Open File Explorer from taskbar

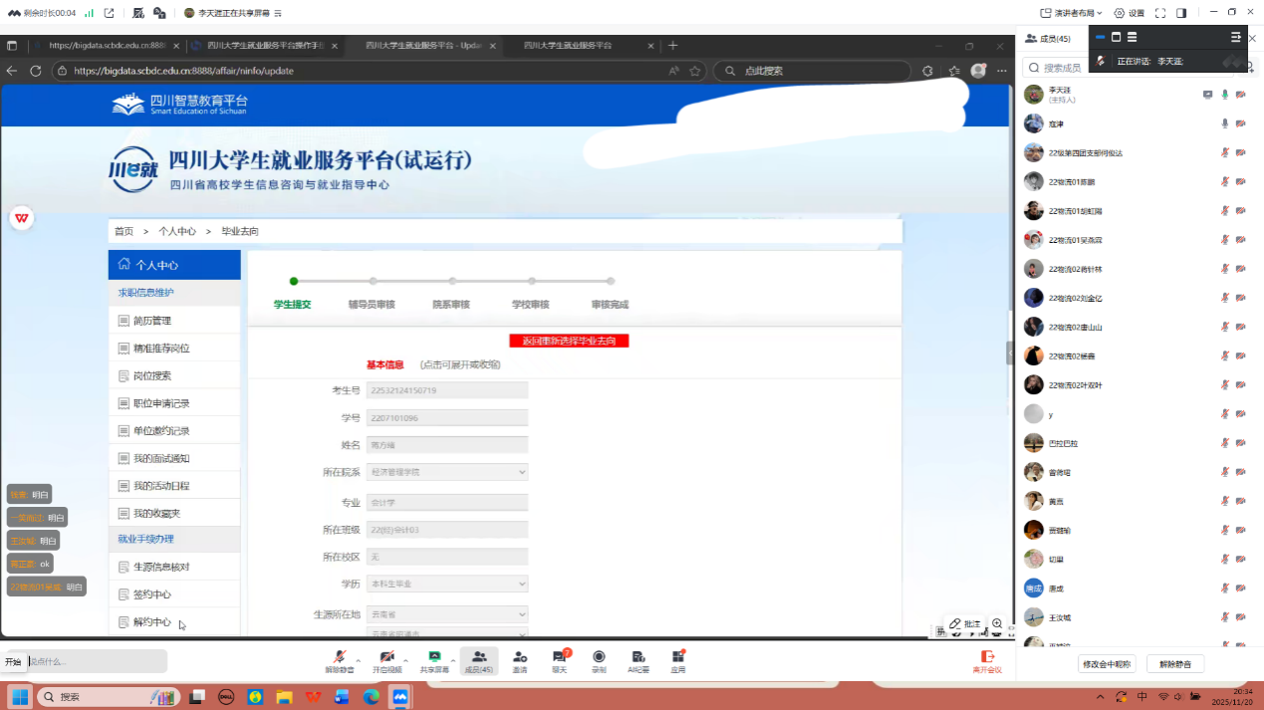(x=284, y=697)
